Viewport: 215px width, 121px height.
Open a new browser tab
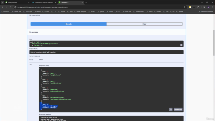click(x=86, y=2)
